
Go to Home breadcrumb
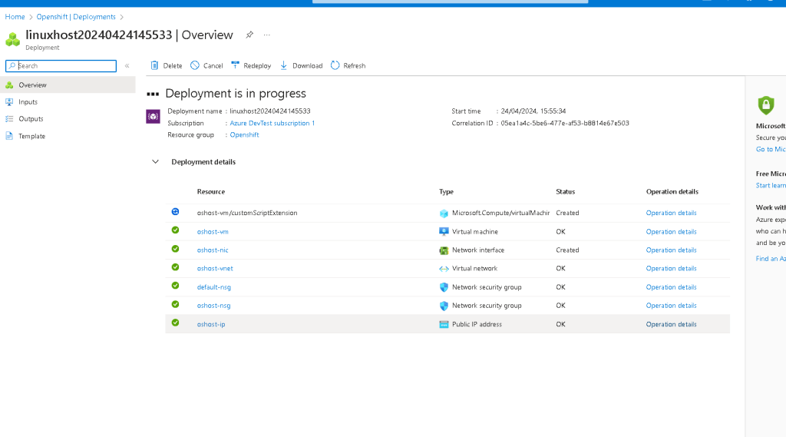click(x=15, y=17)
